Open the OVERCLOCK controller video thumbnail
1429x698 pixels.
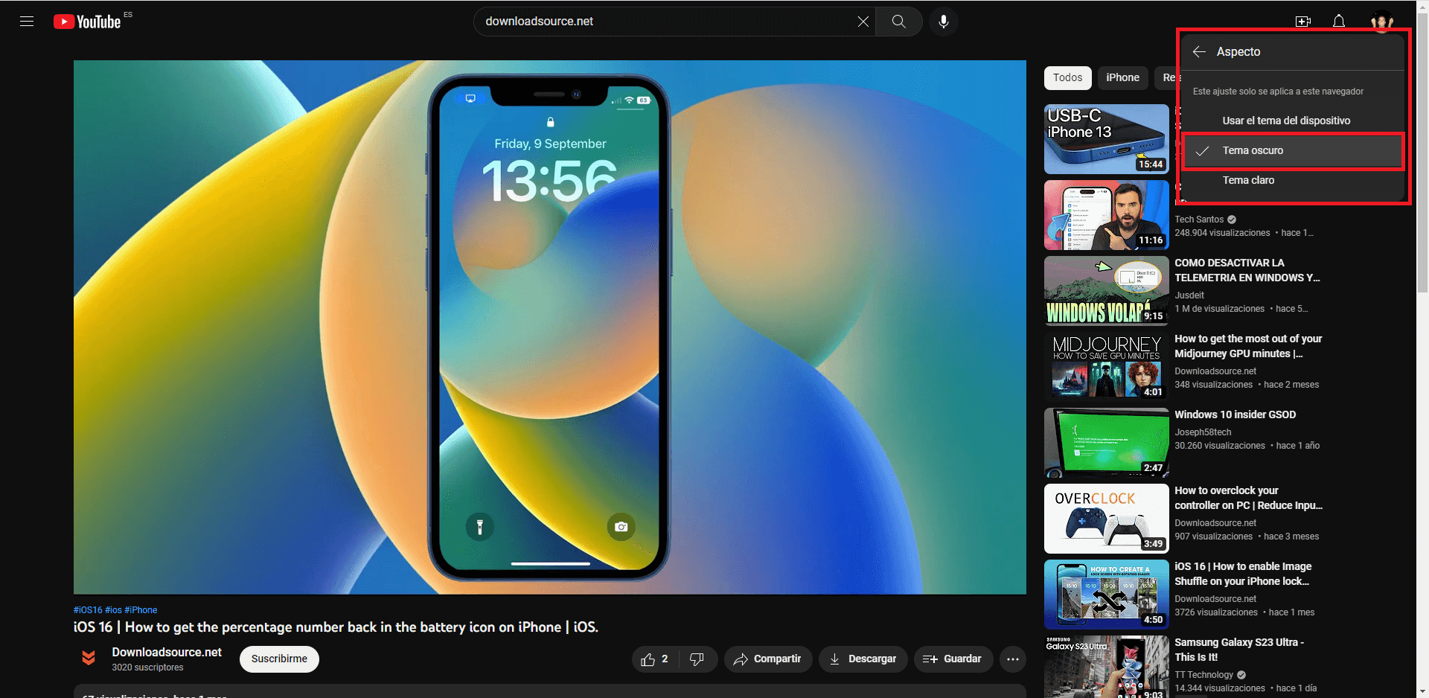[1106, 519]
